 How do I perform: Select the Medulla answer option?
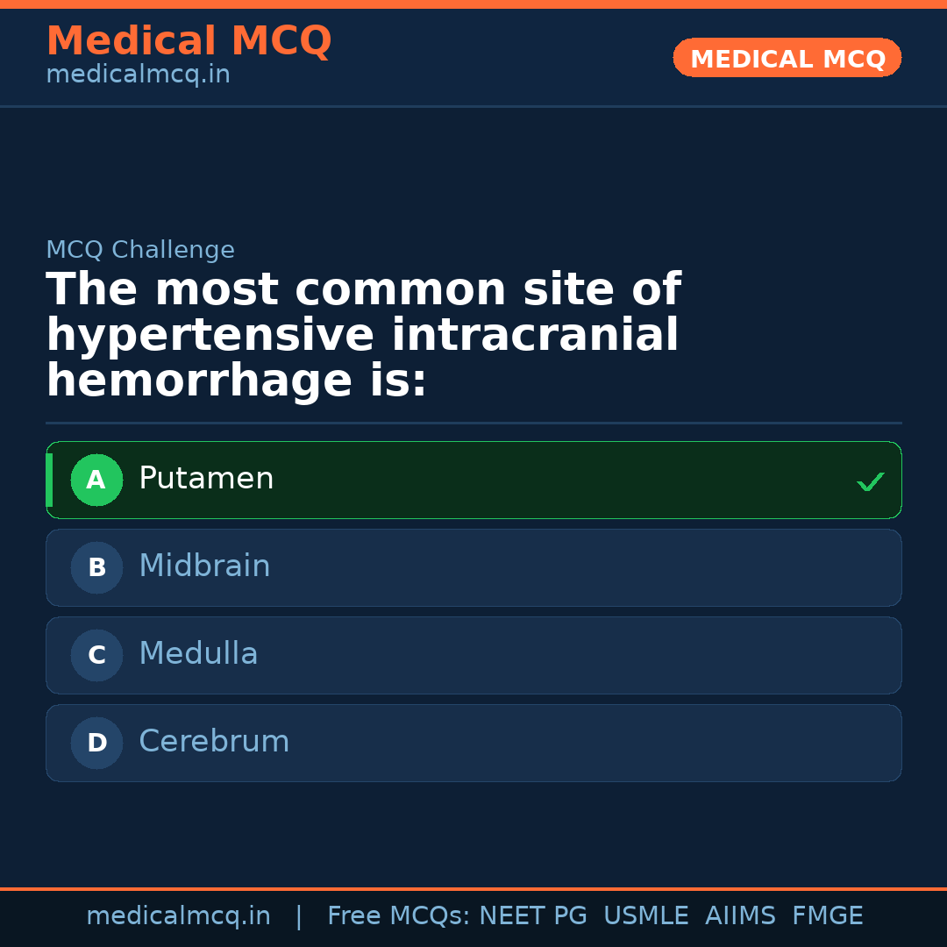point(473,655)
